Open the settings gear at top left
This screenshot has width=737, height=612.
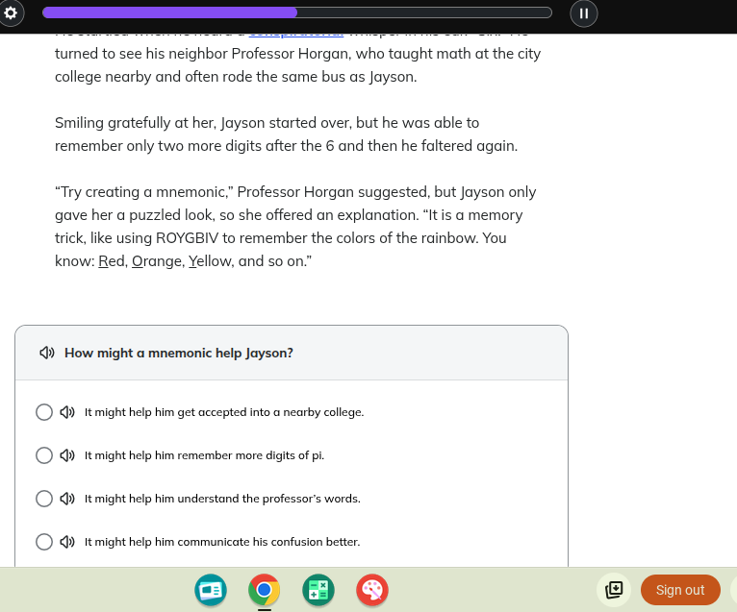click(x=12, y=12)
